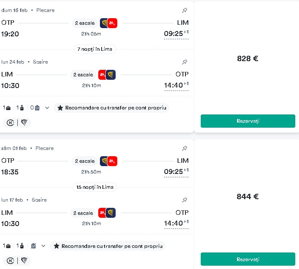Image resolution: width=299 pixels, height=269 pixels.
Task: Click the self-transfer recommendation tag on the 844 € offer
Action: (x=108, y=246)
